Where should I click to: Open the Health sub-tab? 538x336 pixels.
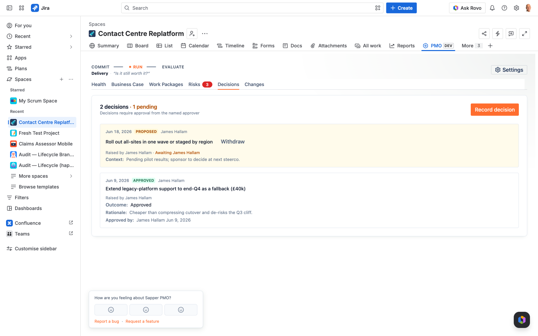tap(99, 84)
